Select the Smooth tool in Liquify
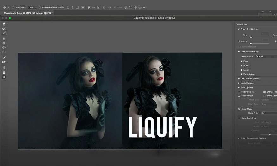Screen dimensions: 277x166 coord(4,33)
